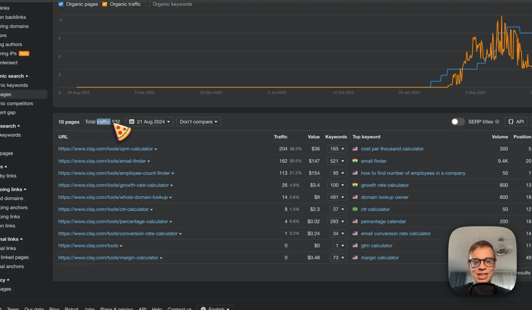Click the India flag beside email finder keyword

click(355, 161)
